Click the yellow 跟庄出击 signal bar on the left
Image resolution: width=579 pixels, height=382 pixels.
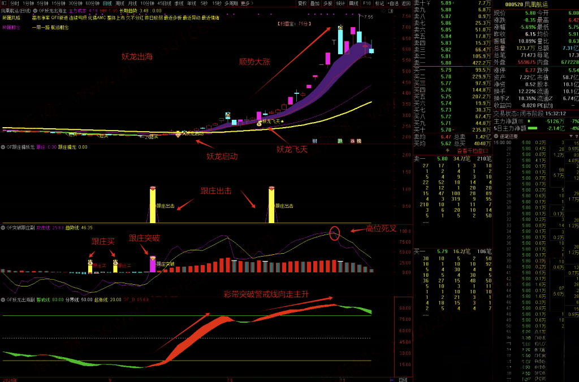[152, 205]
